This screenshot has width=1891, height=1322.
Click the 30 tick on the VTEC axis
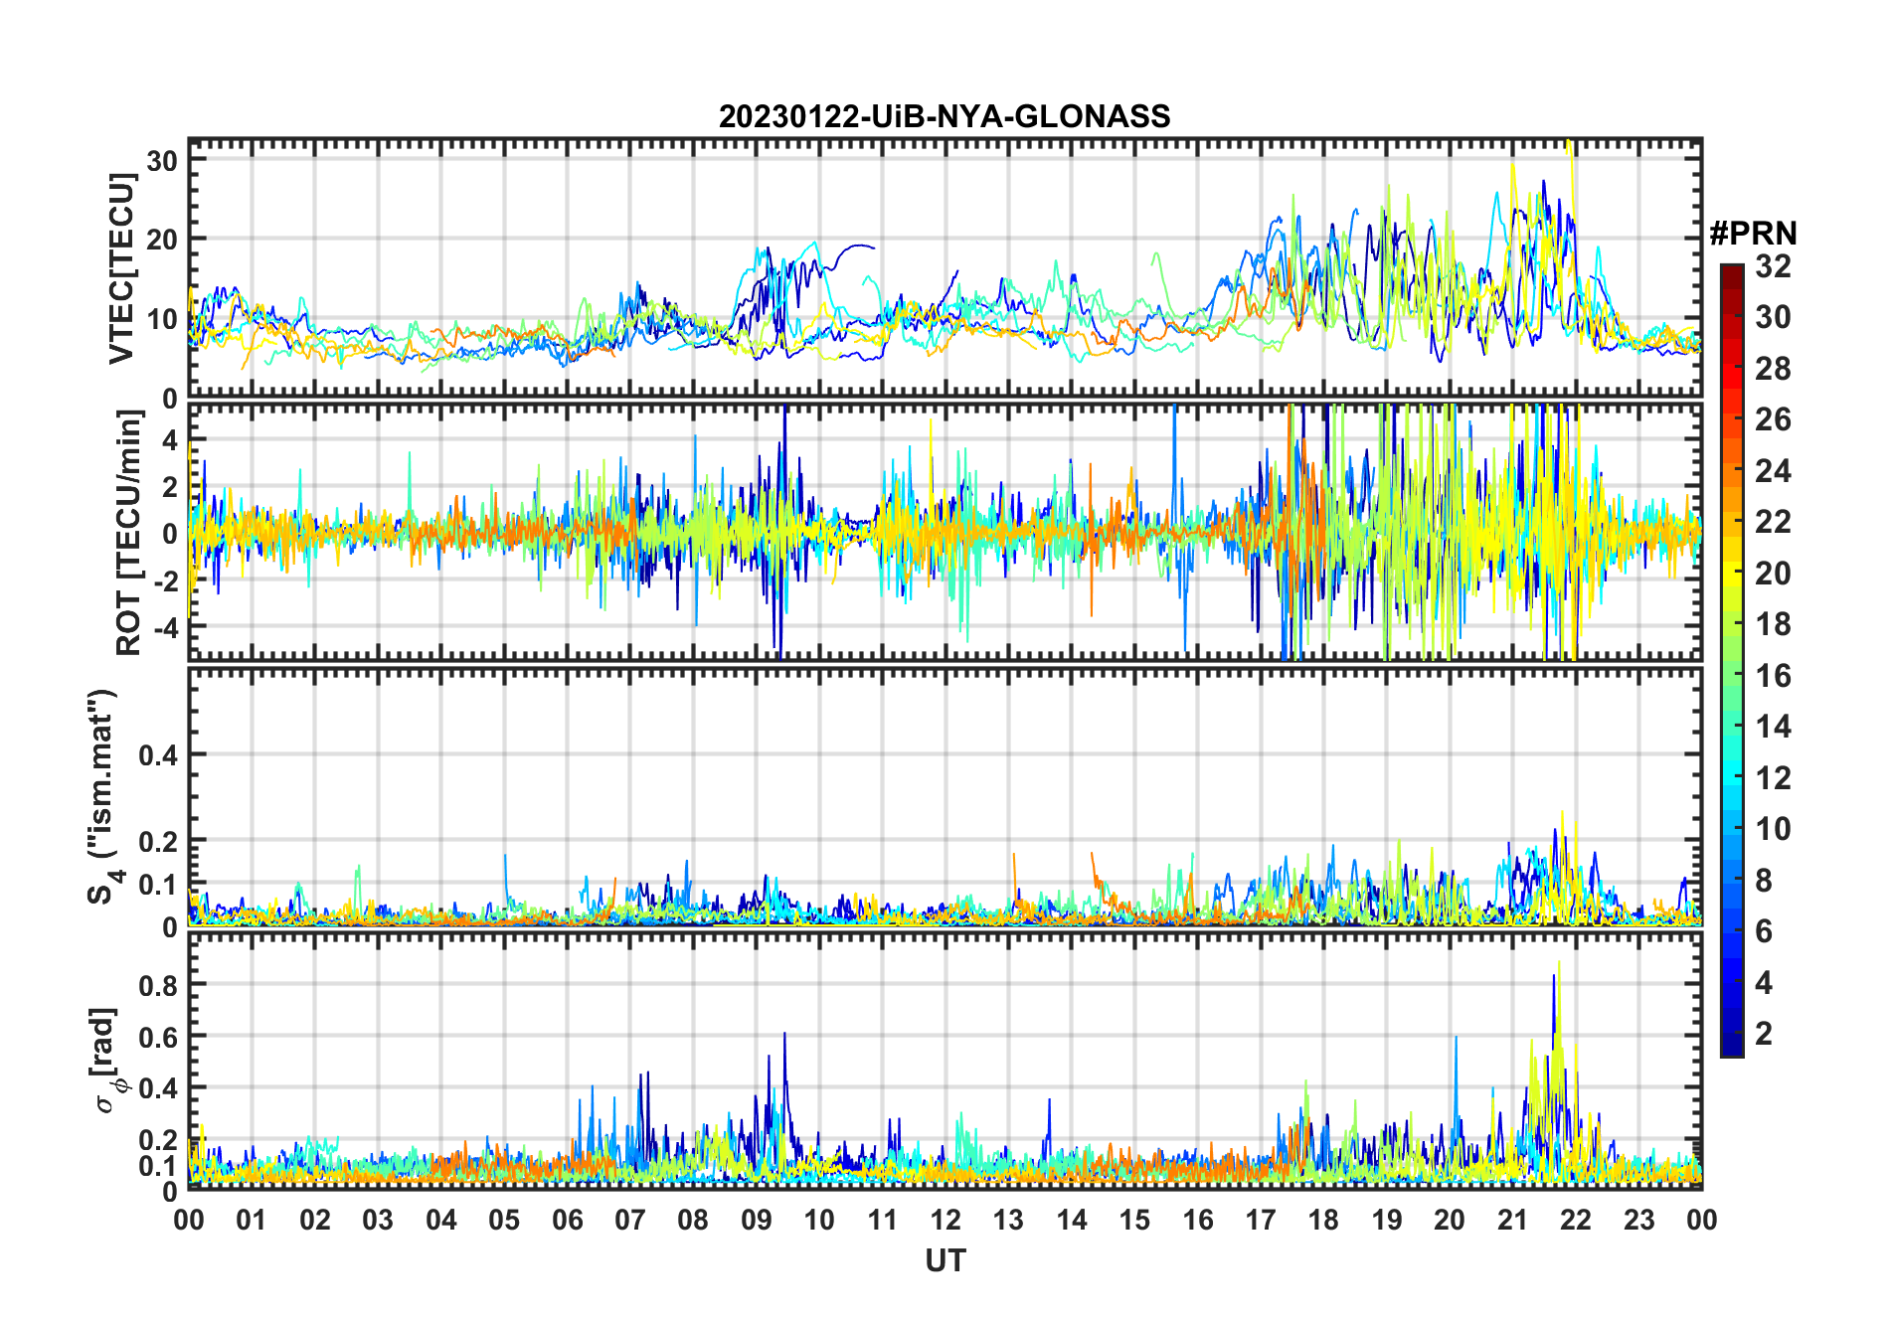pyautogui.click(x=162, y=160)
